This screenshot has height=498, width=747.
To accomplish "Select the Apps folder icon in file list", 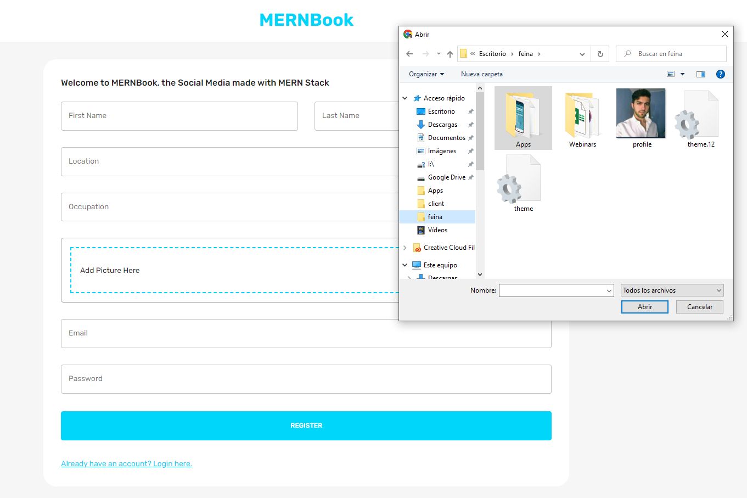I will tap(523, 117).
